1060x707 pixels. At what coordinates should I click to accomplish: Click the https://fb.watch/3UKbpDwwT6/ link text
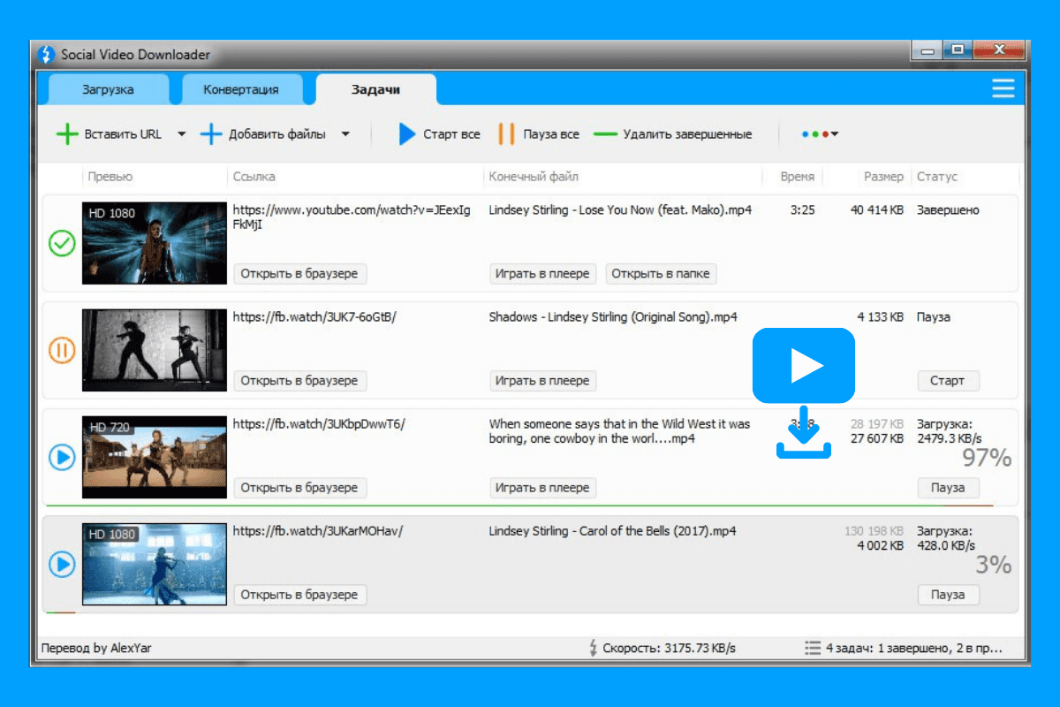pos(319,424)
